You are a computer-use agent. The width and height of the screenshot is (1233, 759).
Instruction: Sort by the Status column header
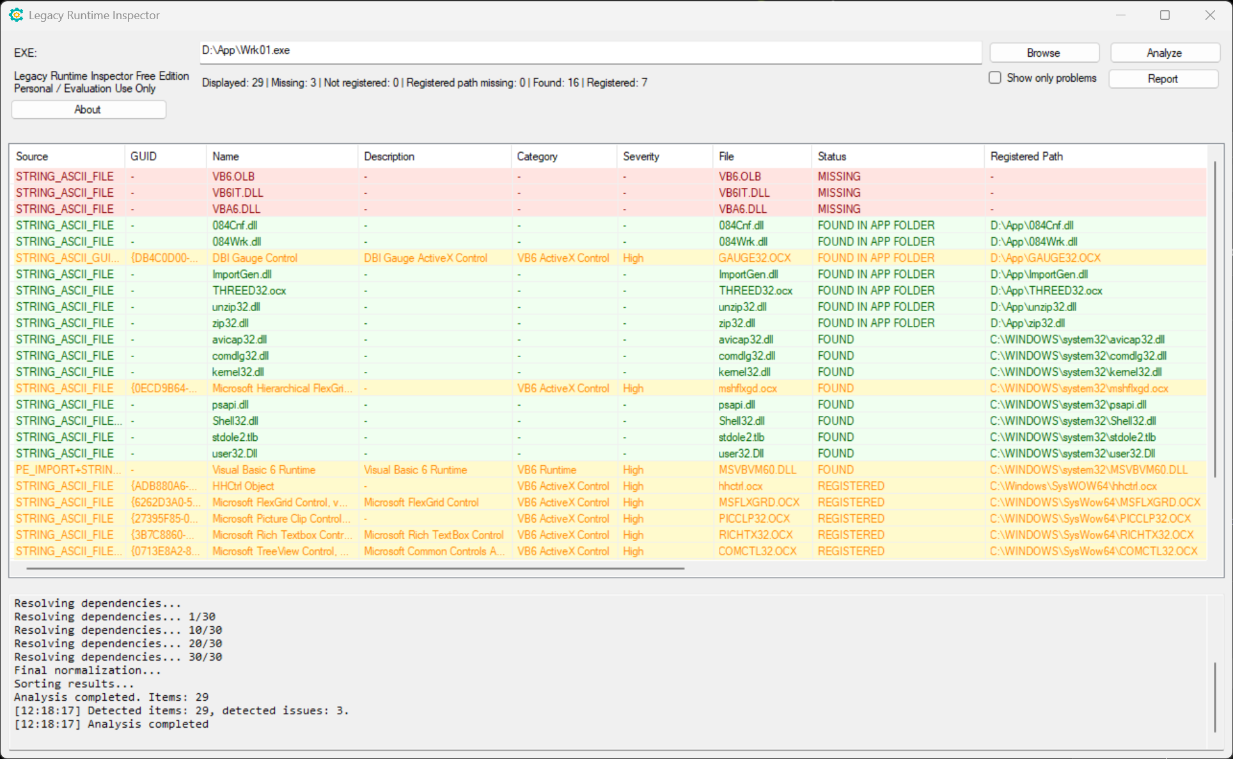(899, 157)
